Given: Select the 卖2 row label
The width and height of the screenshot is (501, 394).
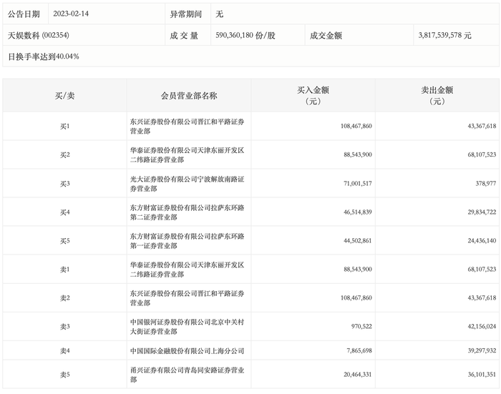Looking at the screenshot, I should point(64,298).
